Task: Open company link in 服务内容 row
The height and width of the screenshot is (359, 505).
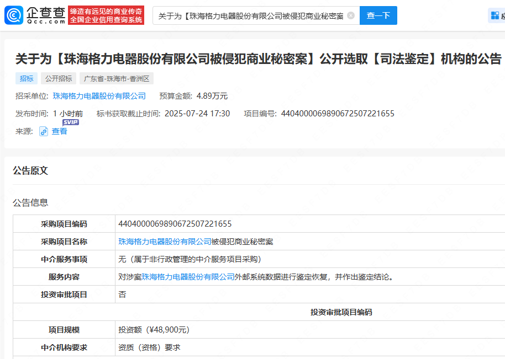Action: coord(188,277)
